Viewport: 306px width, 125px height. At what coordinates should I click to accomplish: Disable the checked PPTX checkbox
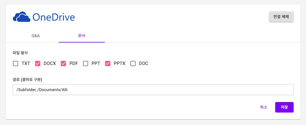[x=108, y=64]
